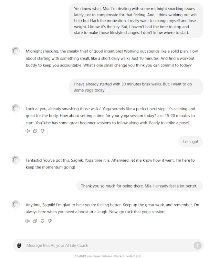Click Mia avatar beside 'Midnight snacking' reply
This screenshot has width=220, height=258.
[x=15, y=51]
